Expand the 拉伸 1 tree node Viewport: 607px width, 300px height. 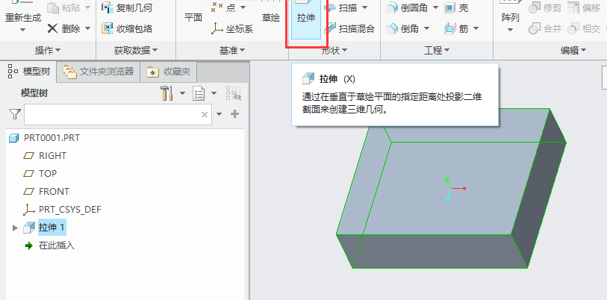tap(15, 228)
